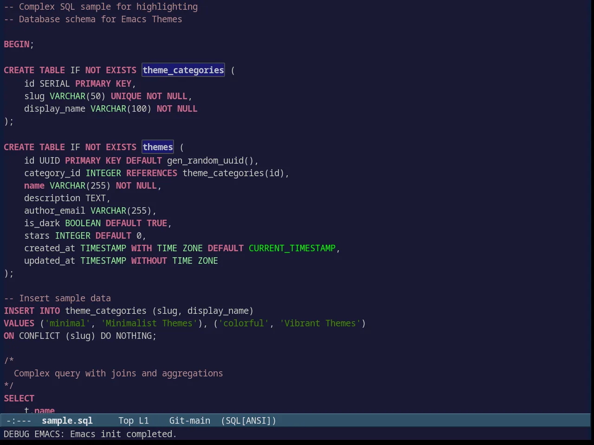Click BOOLEAN type on is_dark line
Image resolution: width=594 pixels, height=445 pixels.
click(83, 223)
